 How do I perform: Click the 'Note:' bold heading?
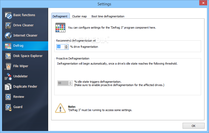click(x=72, y=107)
